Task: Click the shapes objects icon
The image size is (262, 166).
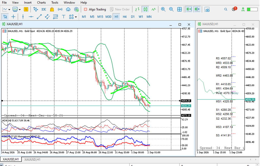Action: coord(71,17)
